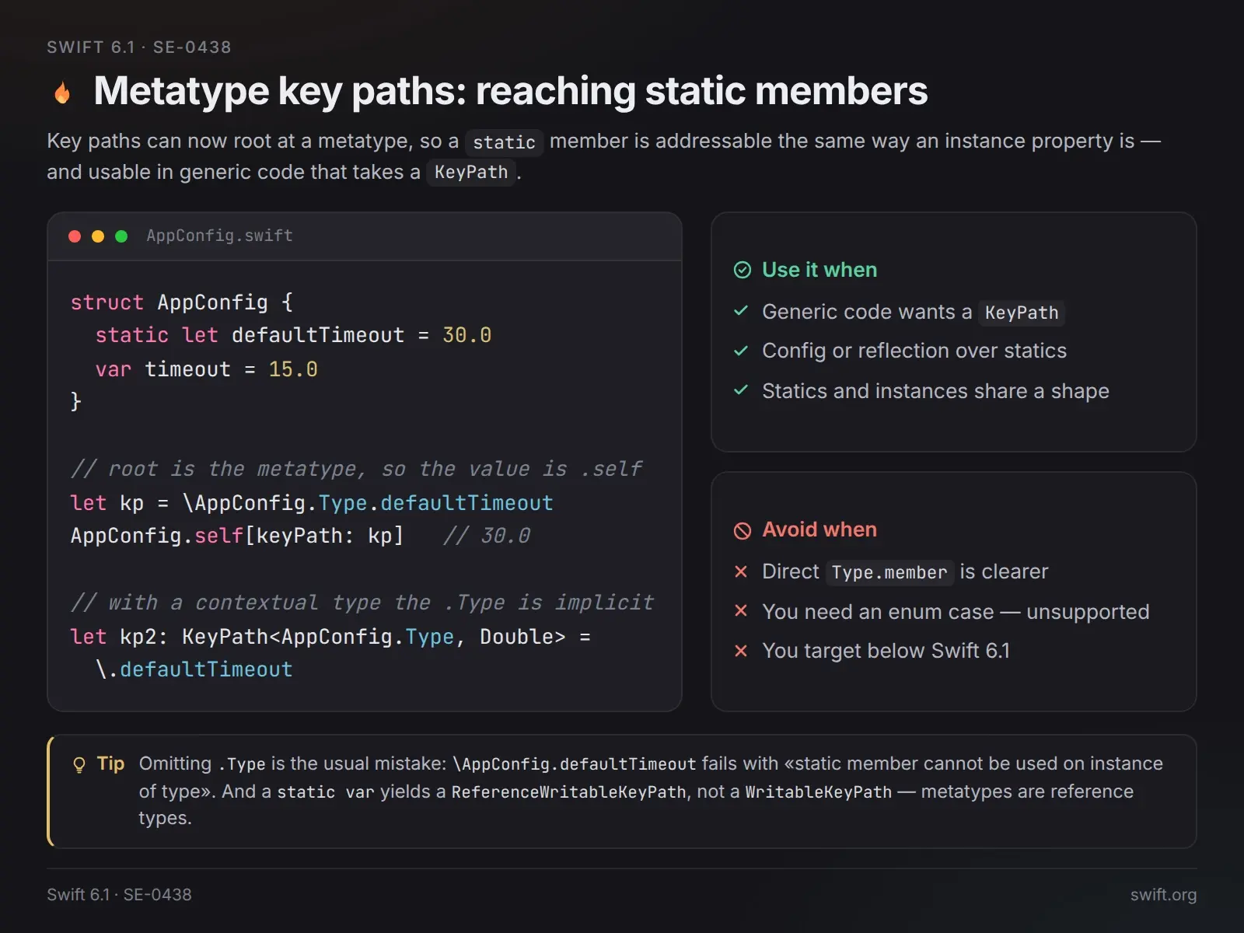
Task: Click the checkmark beside Config or reflection over statics
Action: pos(741,351)
